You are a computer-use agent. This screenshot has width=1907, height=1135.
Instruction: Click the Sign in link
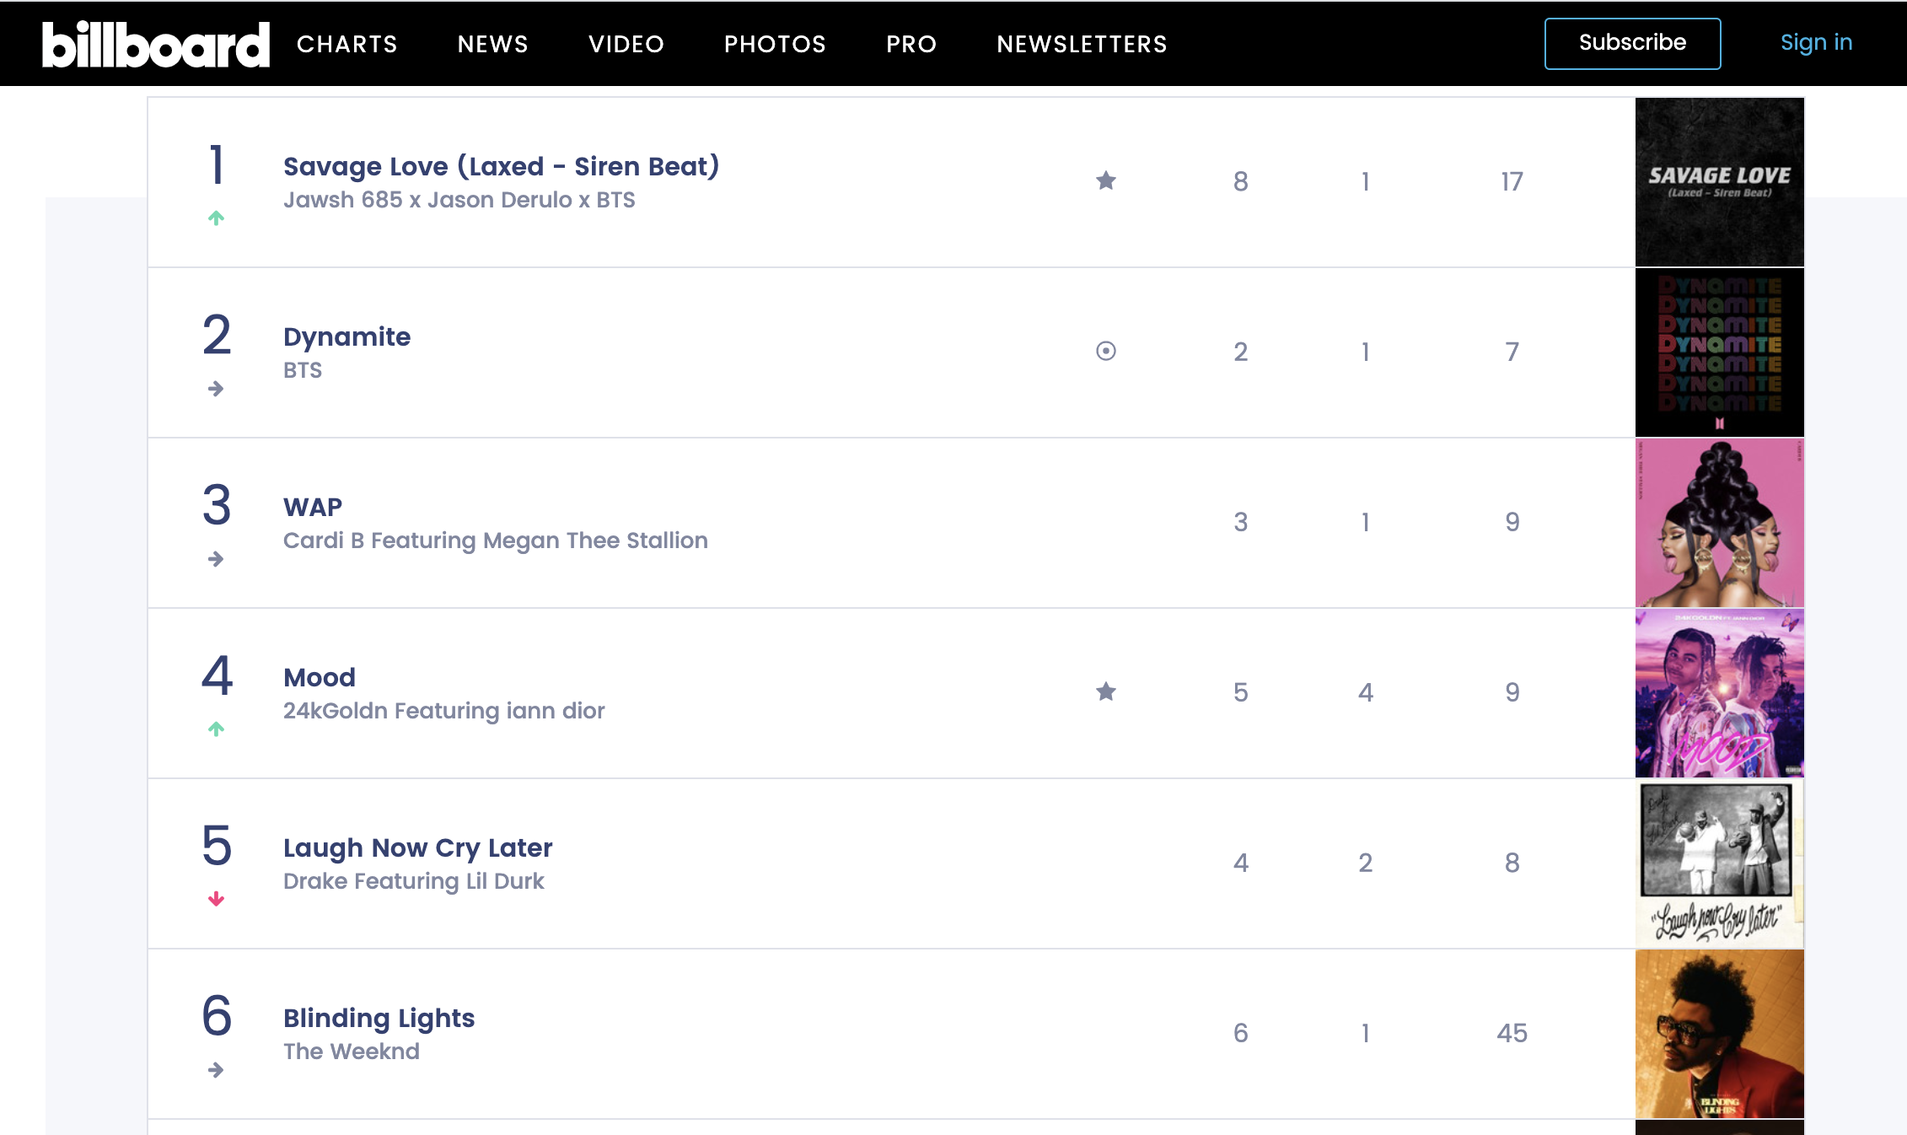pyautogui.click(x=1816, y=43)
